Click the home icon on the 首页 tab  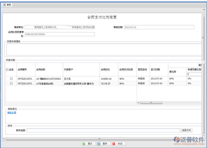(x=4, y=5)
